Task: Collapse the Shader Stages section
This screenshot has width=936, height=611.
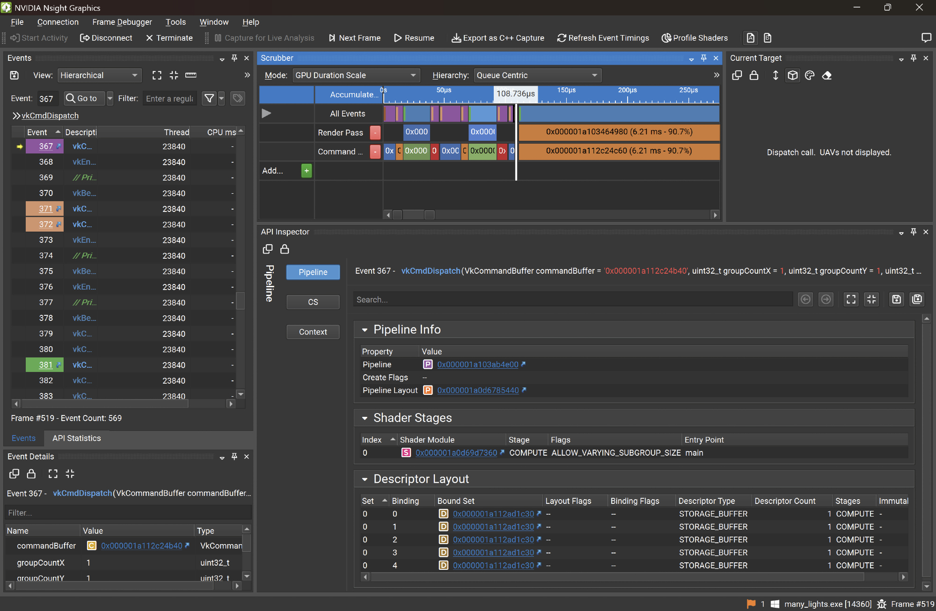Action: [365, 418]
